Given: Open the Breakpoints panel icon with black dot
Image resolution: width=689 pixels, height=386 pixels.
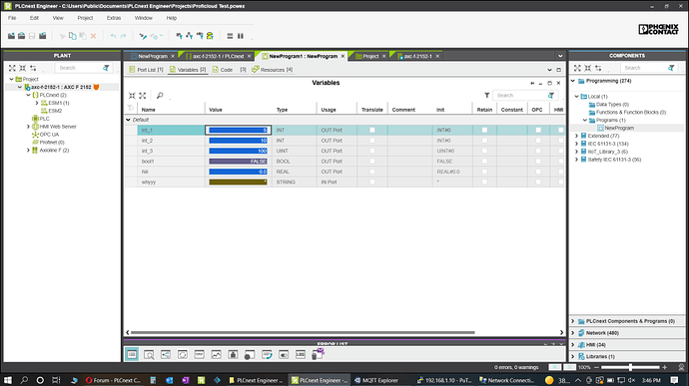Looking at the screenshot, I should [250, 354].
